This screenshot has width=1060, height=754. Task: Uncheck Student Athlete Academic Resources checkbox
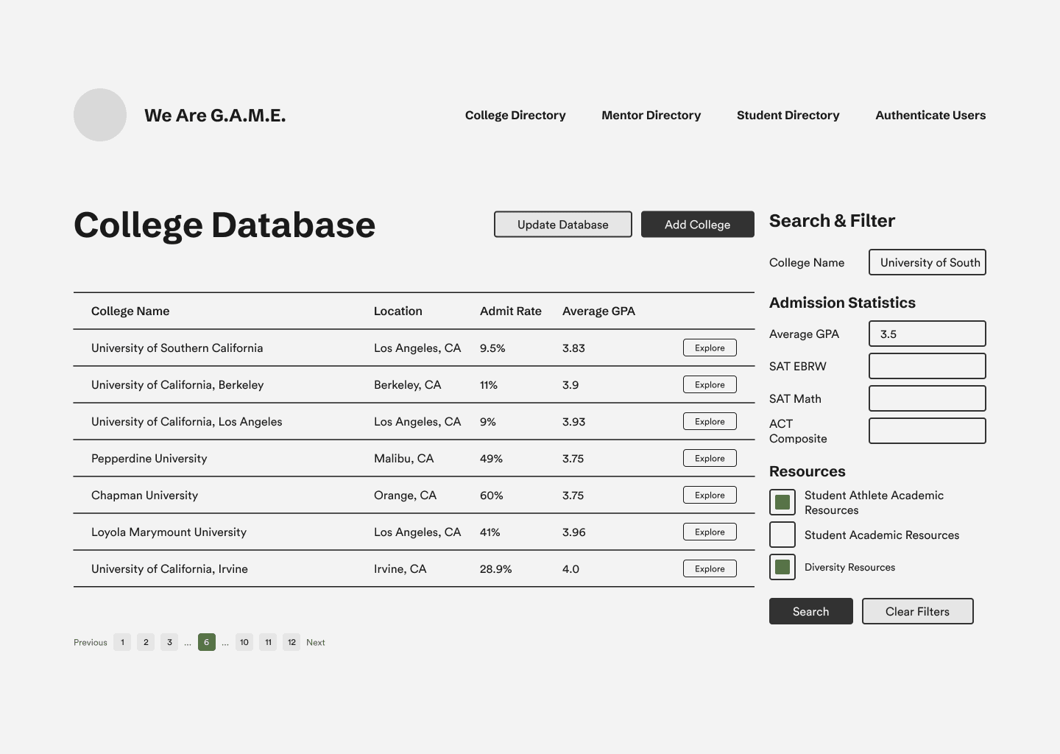coord(782,502)
